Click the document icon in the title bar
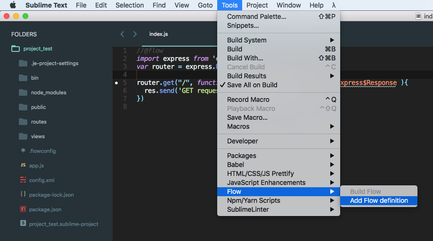Screen dimensions: 433x241 [x=418, y=17]
